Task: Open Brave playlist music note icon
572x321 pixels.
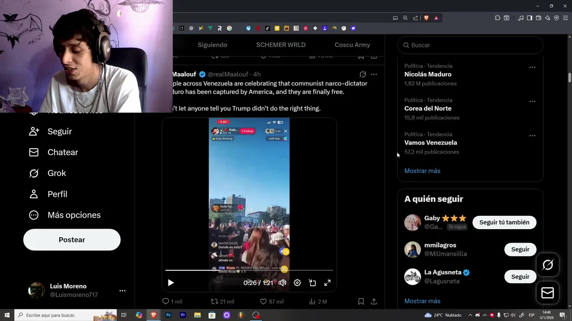Action: (x=521, y=18)
